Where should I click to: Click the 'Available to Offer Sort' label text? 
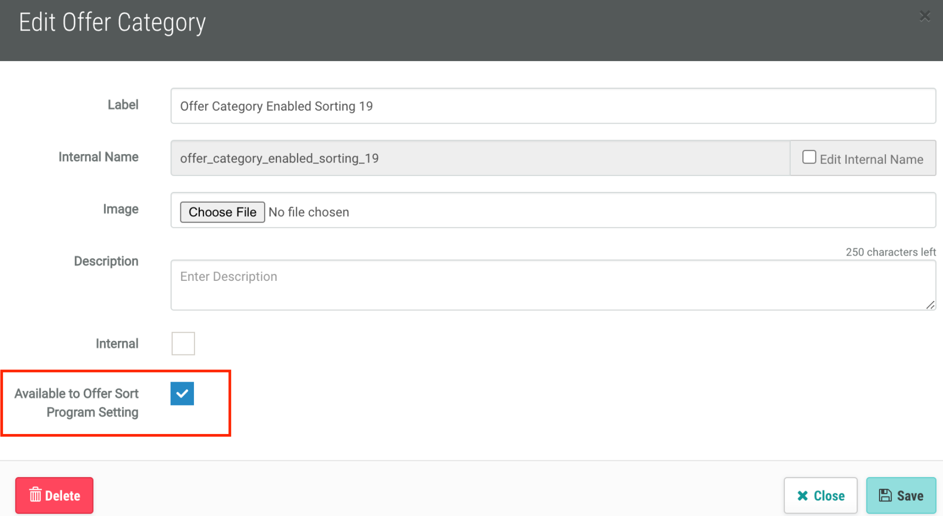click(x=77, y=394)
